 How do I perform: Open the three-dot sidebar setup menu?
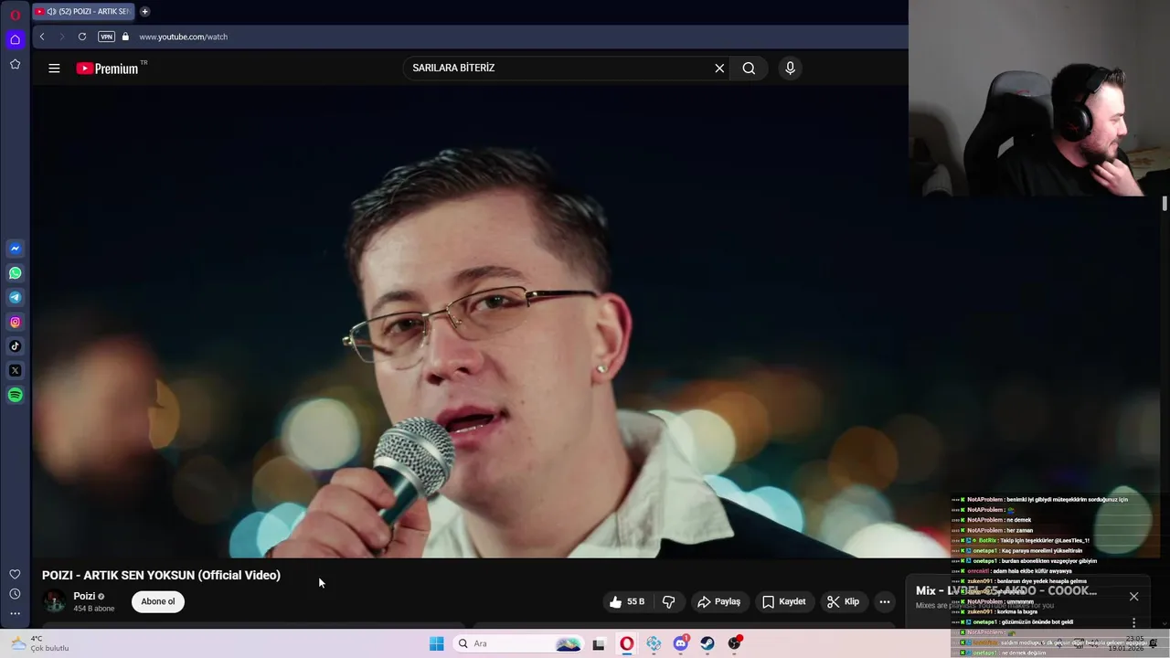coord(15,614)
